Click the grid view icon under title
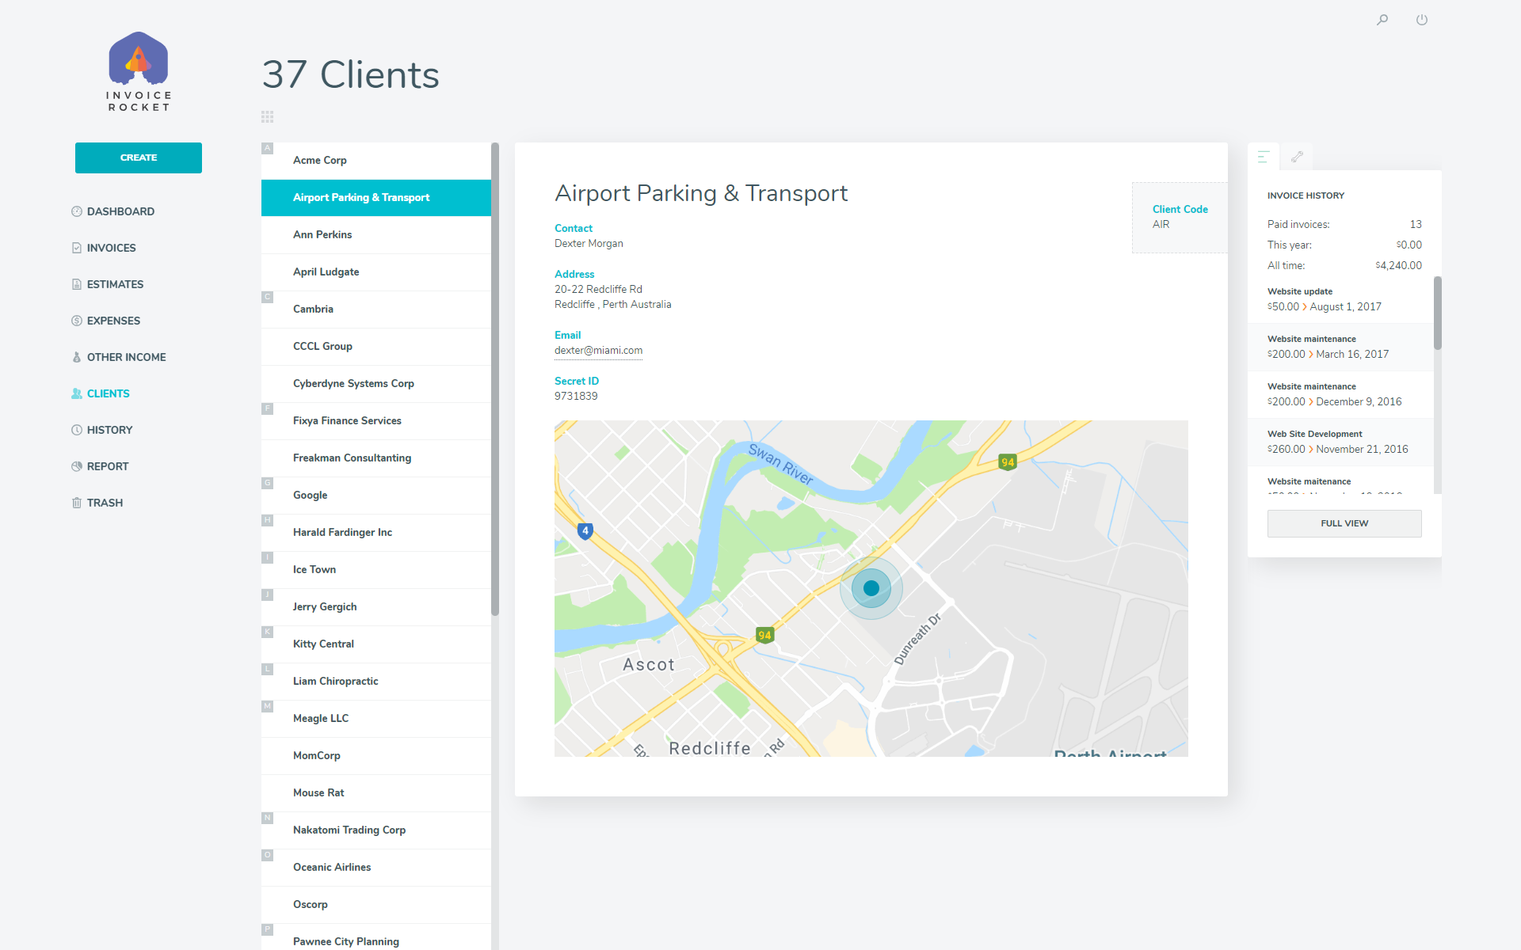 (268, 116)
